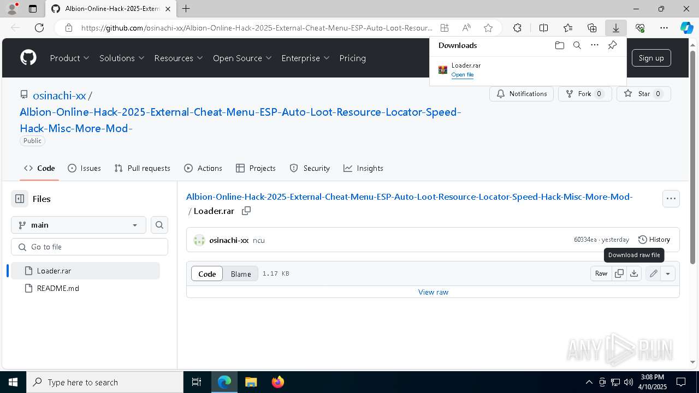Open file more actions ellipsis menu

[671, 199]
